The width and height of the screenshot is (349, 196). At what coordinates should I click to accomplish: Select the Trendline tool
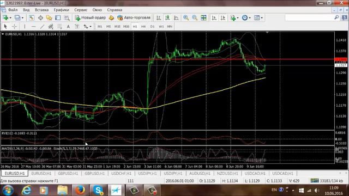click(42, 27)
